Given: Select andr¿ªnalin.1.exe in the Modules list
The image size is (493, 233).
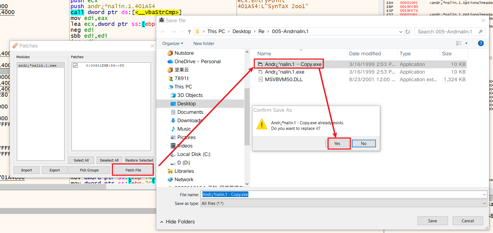Looking at the screenshot, I should 41,65.
